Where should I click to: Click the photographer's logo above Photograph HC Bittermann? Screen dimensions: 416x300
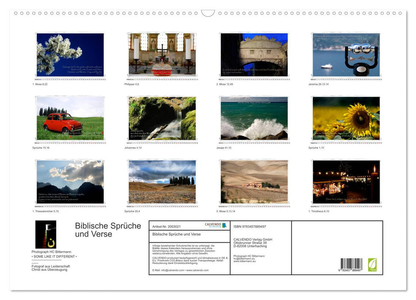(x=46, y=234)
